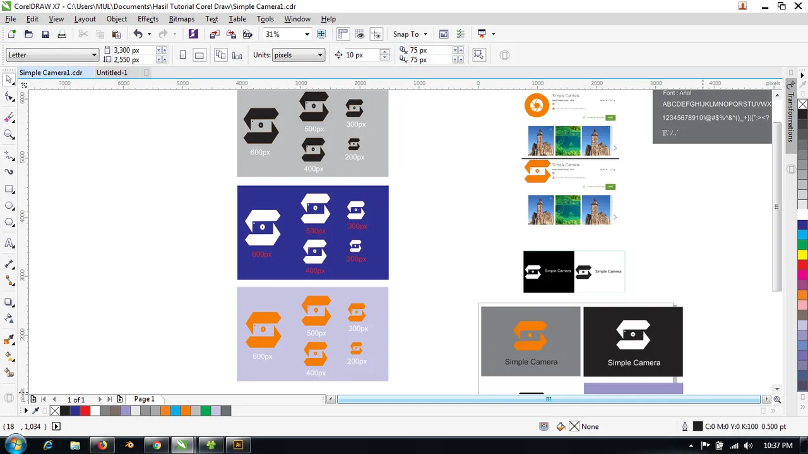Click the Paste clipboard icon
This screenshot has height=454, width=808.
[116, 34]
